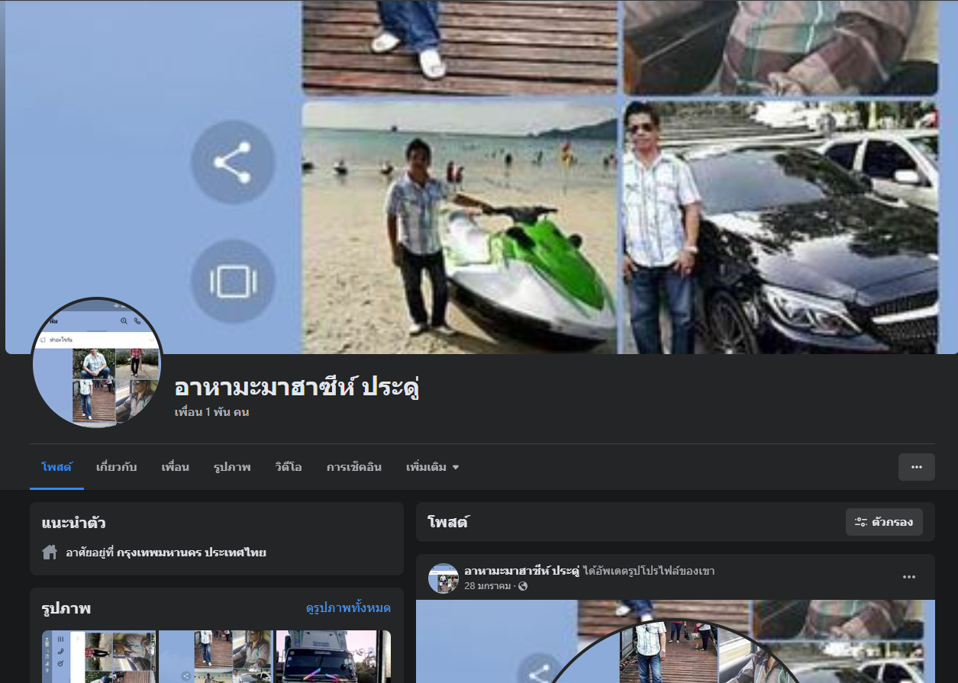Image resolution: width=958 pixels, height=683 pixels.
Task: Open the three-dot profile options button
Action: point(916,467)
